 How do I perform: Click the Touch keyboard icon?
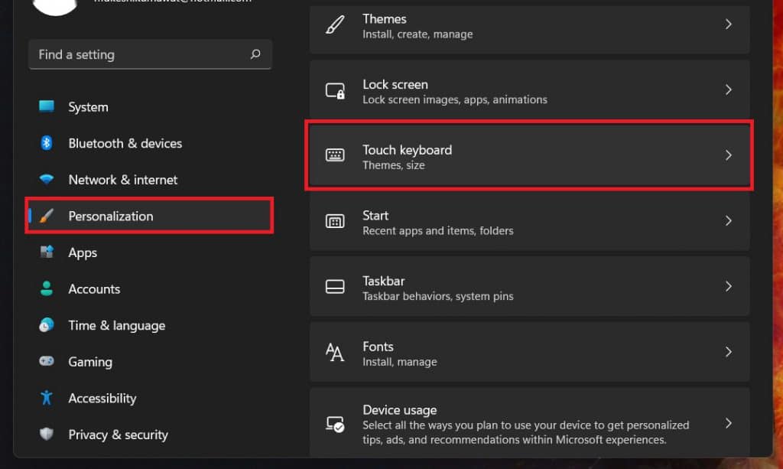(x=335, y=155)
